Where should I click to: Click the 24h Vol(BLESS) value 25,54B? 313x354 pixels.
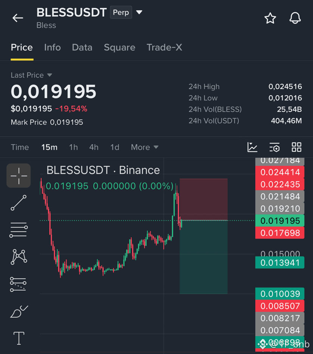tap(289, 109)
